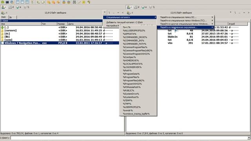Choose %APPDATA% from the variables list

pyautogui.click(x=138, y=34)
